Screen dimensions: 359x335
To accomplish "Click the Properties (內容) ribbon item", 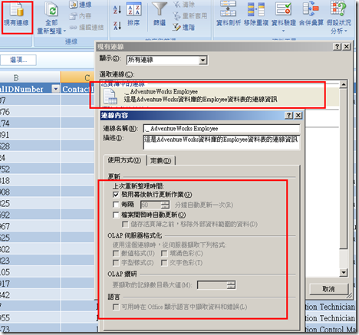I will coord(81,16).
